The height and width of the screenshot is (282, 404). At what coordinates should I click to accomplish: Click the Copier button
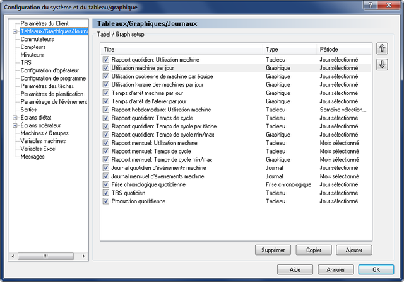(314, 250)
